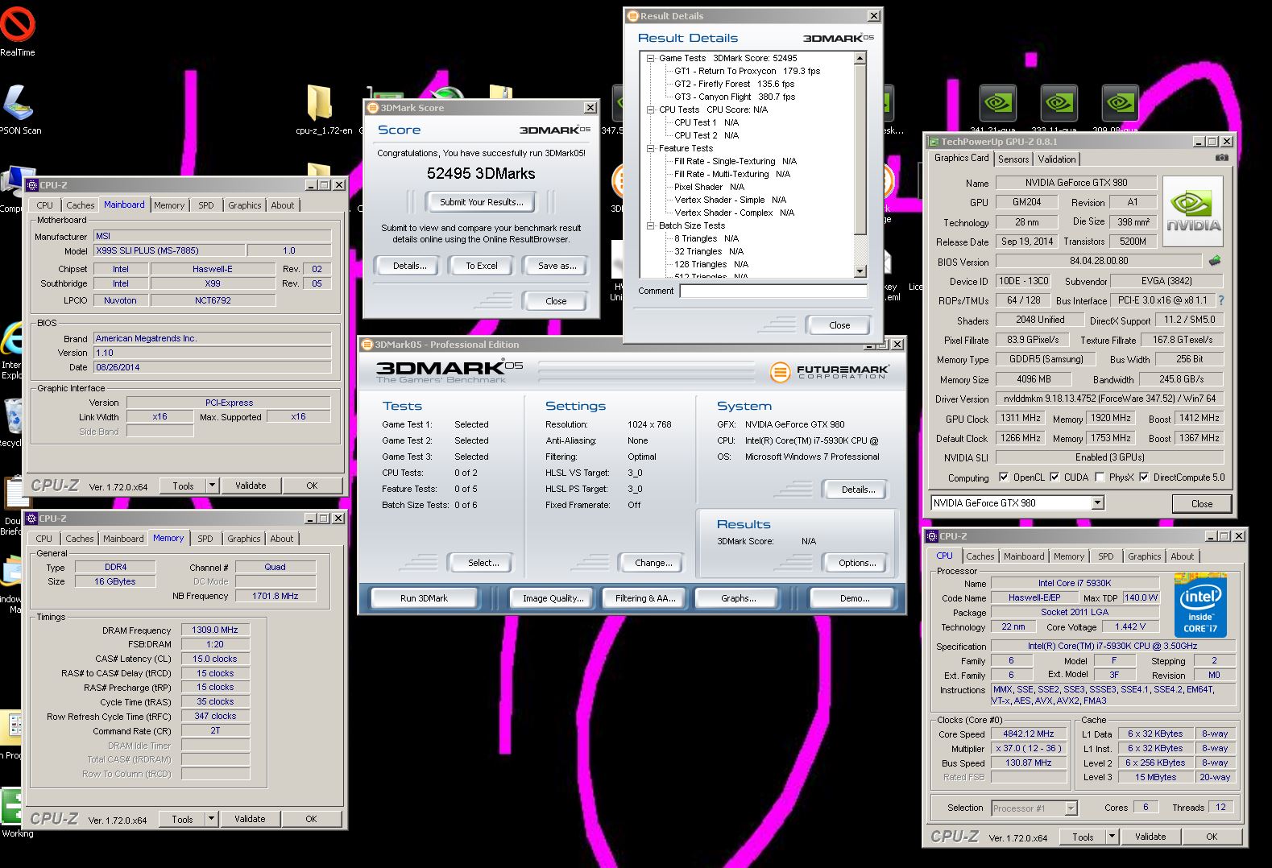1272x868 pixels.
Task: Open the Processor #1 selection dropdown
Action: tap(1071, 808)
